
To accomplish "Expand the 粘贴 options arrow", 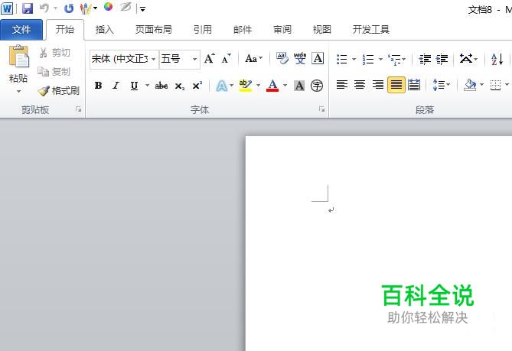I will (18, 91).
